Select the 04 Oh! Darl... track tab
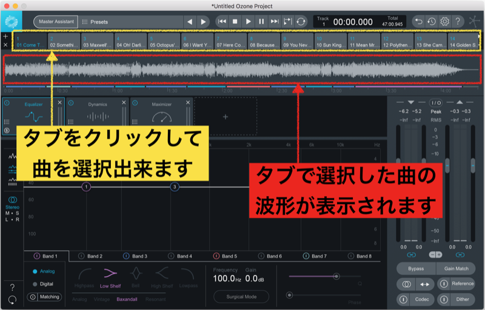This screenshot has width=485, height=310. [130, 41]
